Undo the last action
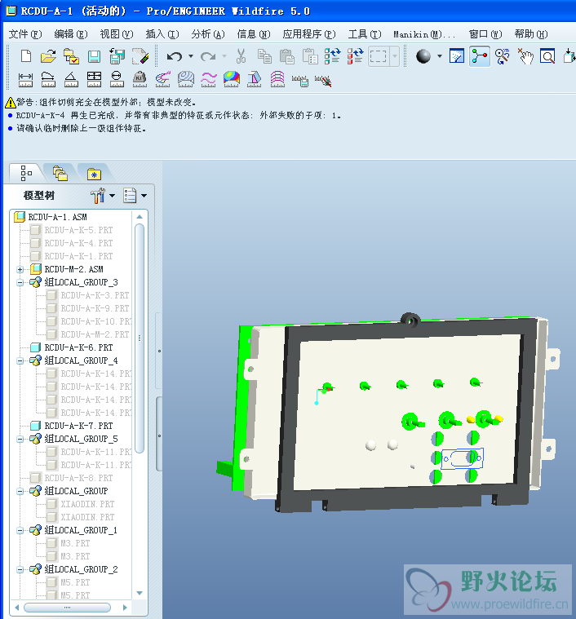576x619 pixels. (174, 56)
